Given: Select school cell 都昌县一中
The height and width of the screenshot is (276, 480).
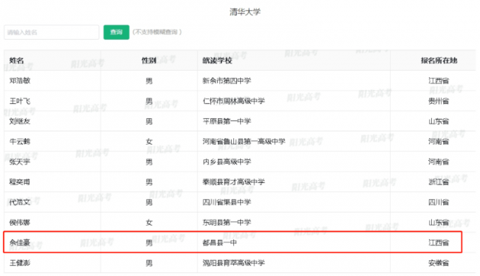Looking at the screenshot, I should click(x=219, y=243).
